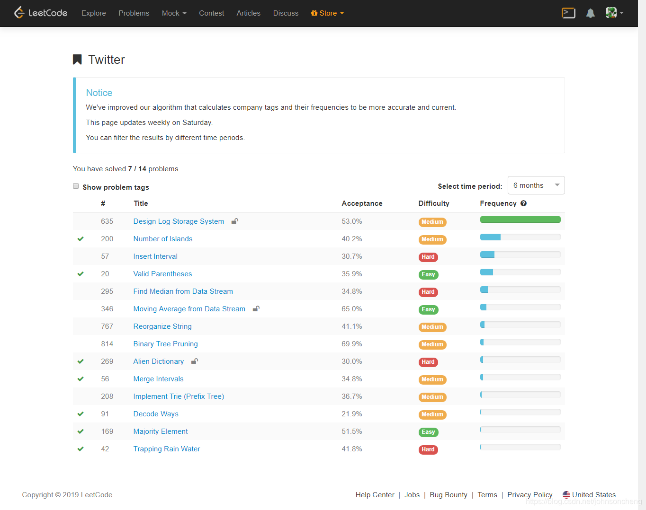The height and width of the screenshot is (510, 646).
Task: Check notifications bell icon
Action: pyautogui.click(x=590, y=13)
